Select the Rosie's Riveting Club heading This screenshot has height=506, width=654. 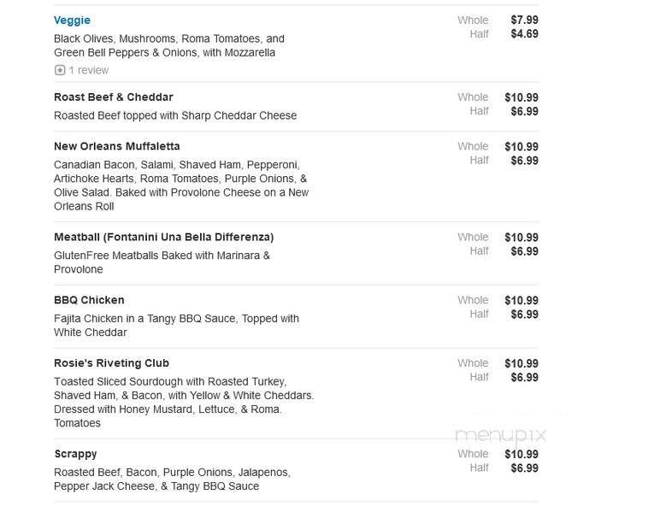[111, 363]
